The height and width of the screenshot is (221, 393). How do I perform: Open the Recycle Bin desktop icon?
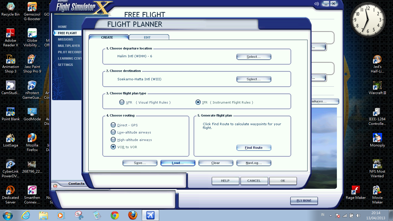11,9
